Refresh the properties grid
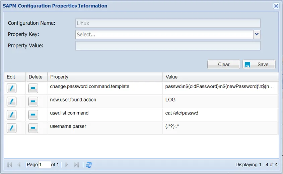This screenshot has height=174, width=283. tap(89, 164)
